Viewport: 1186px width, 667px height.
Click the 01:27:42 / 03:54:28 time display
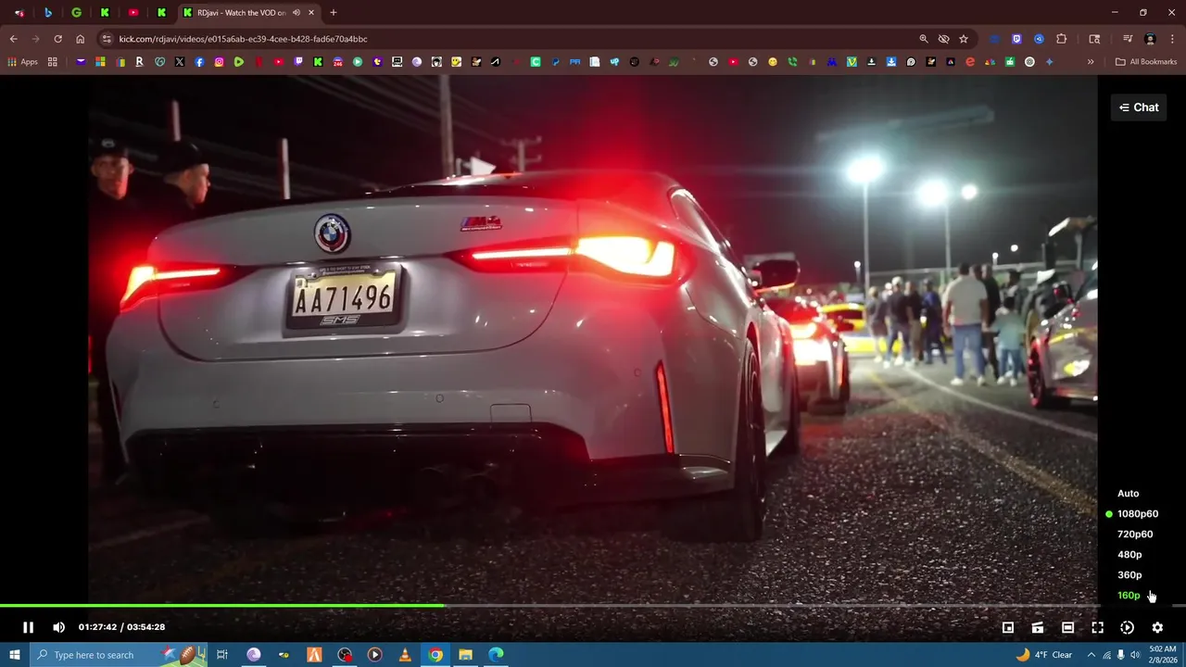121,627
